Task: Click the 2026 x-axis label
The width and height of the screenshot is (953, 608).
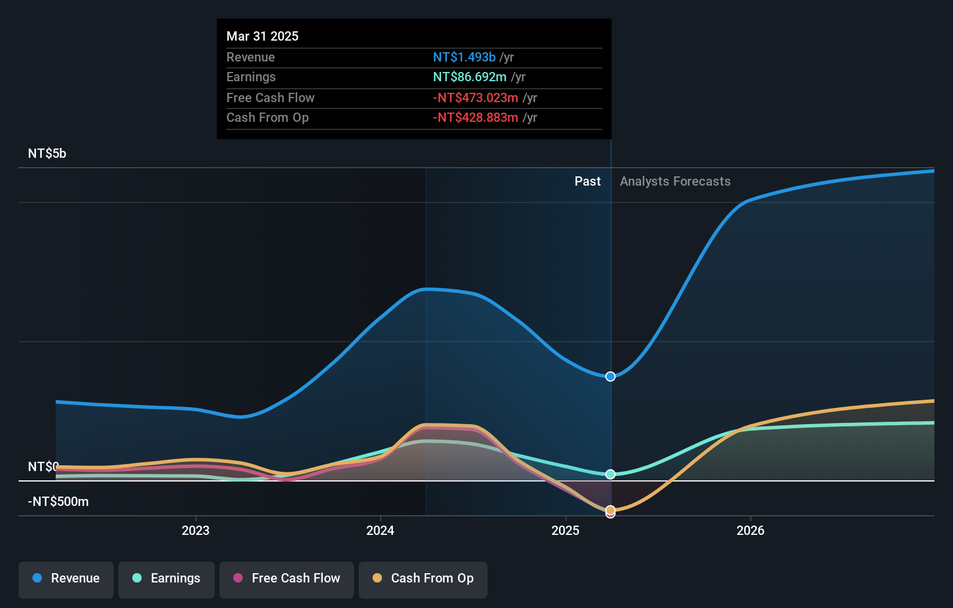Action: pyautogui.click(x=750, y=530)
